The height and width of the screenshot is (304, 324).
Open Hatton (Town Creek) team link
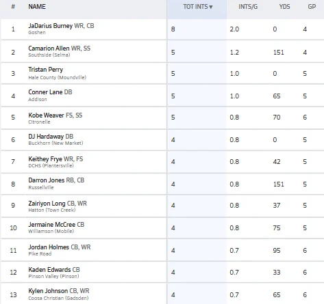52,210
